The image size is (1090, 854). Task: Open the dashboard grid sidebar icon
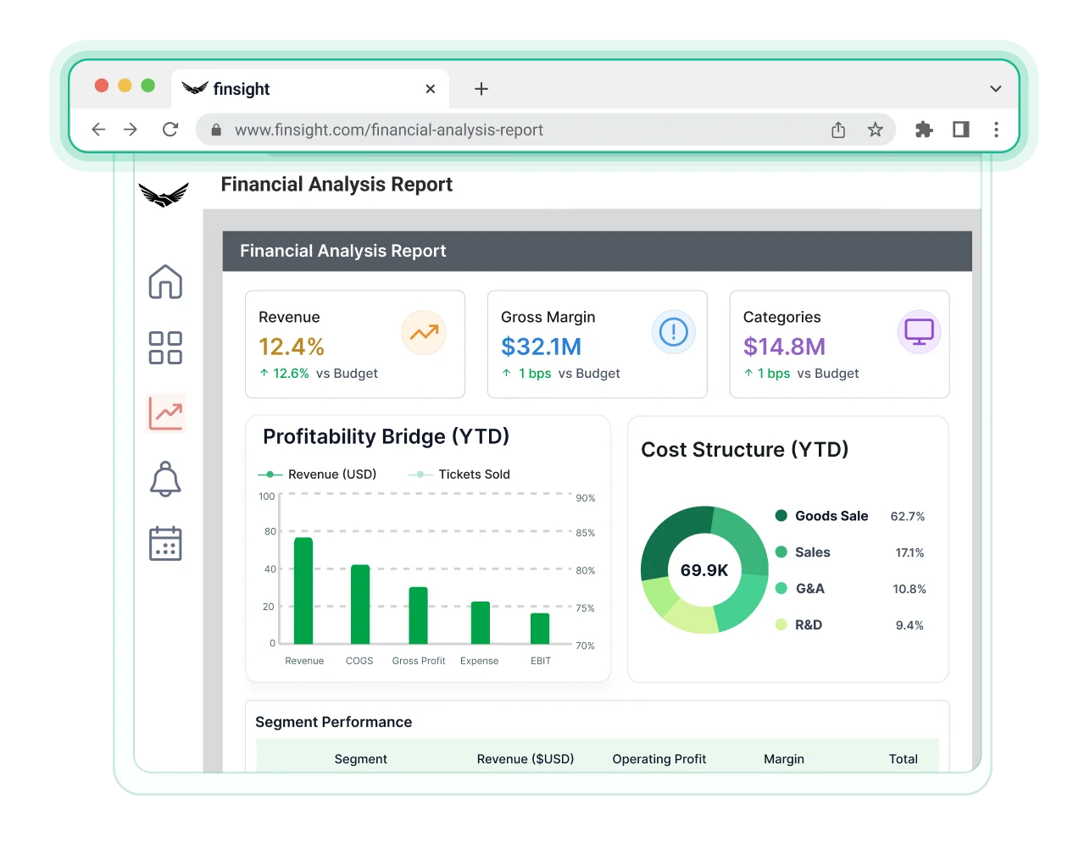[165, 347]
